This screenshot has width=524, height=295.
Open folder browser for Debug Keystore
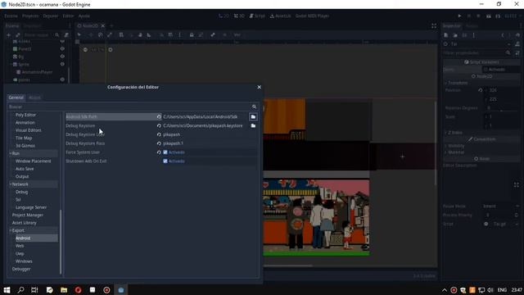tap(253, 125)
